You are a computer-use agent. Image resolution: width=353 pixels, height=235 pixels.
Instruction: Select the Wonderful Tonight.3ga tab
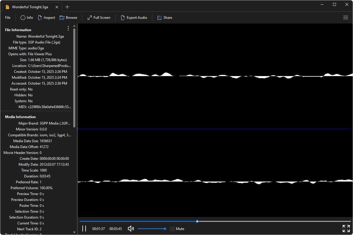point(30,7)
